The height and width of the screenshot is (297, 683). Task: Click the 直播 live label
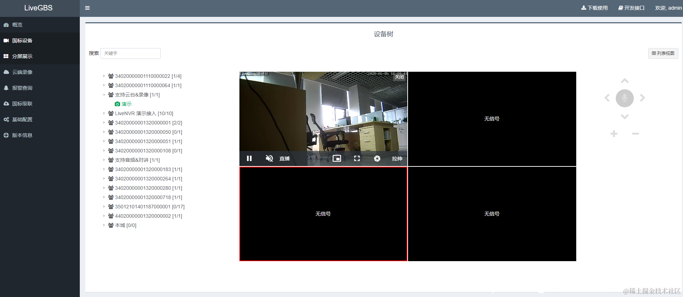(284, 159)
